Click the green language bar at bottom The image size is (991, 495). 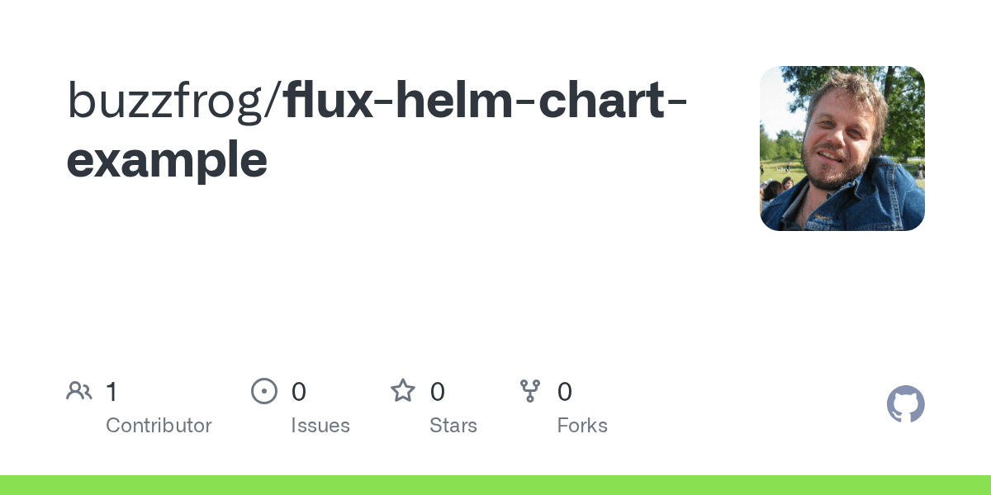coord(495,485)
